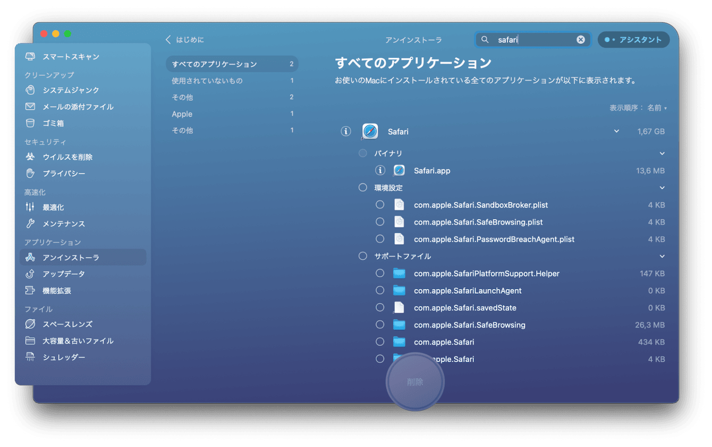712x447 pixels.
Task: Collapse the サポートファイル section chevron
Action: pos(662,257)
